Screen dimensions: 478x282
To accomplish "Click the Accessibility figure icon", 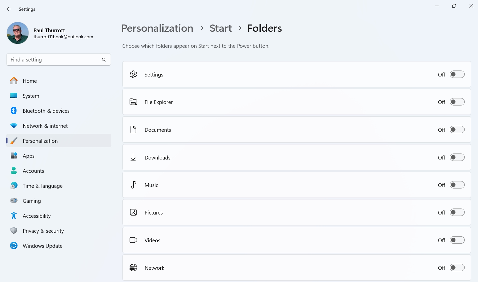I will pyautogui.click(x=14, y=216).
